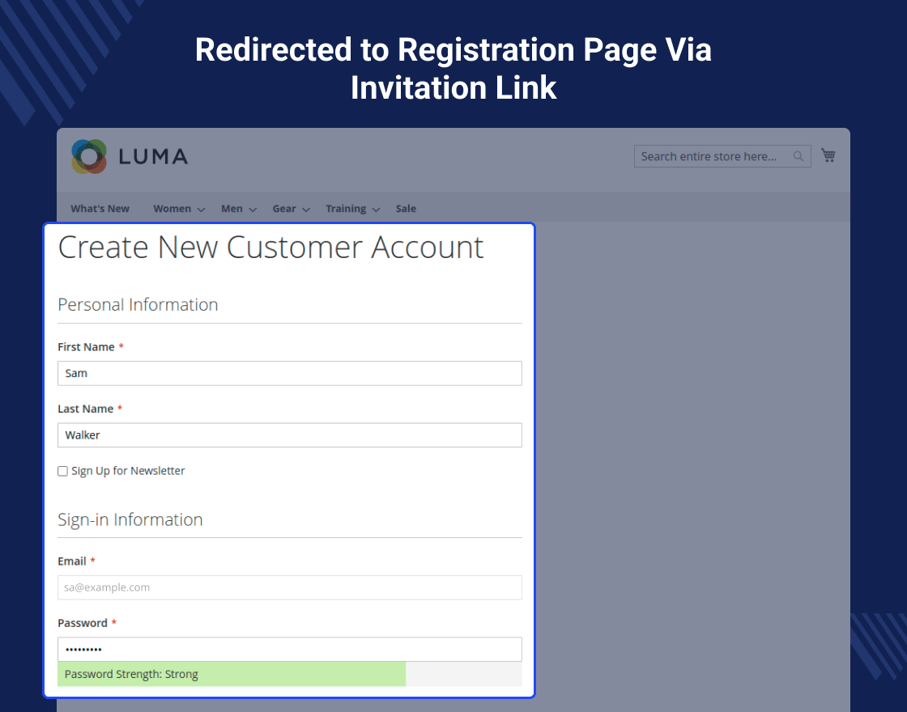Expand the Women navigation dropdown

pos(172,208)
